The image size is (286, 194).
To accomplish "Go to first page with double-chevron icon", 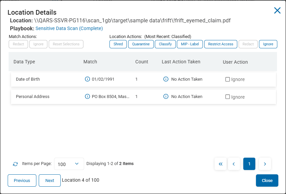I will 221,164.
